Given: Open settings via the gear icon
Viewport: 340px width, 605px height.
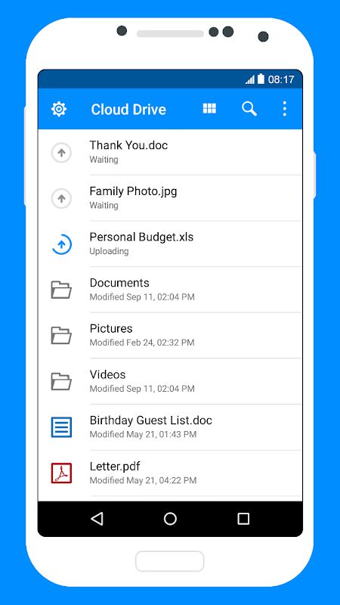Looking at the screenshot, I should point(59,109).
